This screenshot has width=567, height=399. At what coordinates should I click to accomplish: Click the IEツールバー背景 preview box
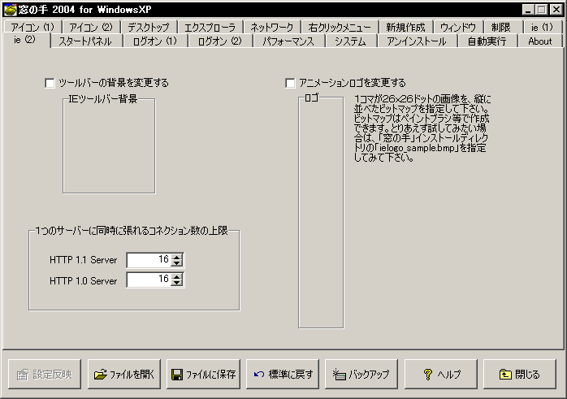click(109, 148)
